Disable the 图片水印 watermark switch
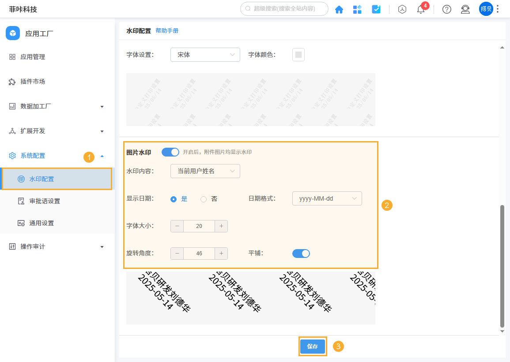This screenshot has width=510, height=362. (170, 152)
